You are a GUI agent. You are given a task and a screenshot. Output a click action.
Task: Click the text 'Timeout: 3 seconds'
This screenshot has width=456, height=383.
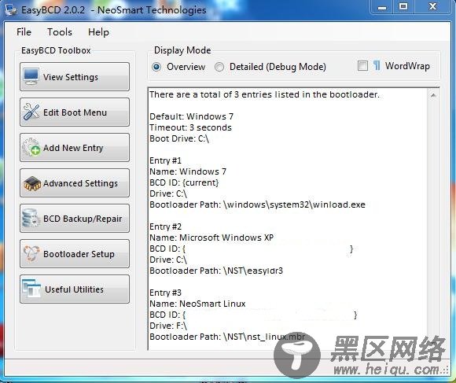point(190,127)
